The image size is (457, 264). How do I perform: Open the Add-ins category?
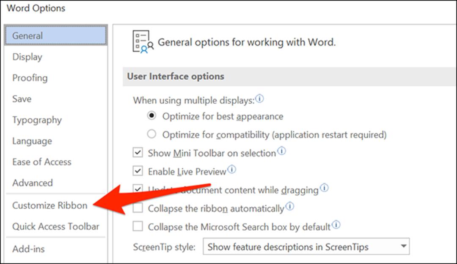[x=28, y=249]
